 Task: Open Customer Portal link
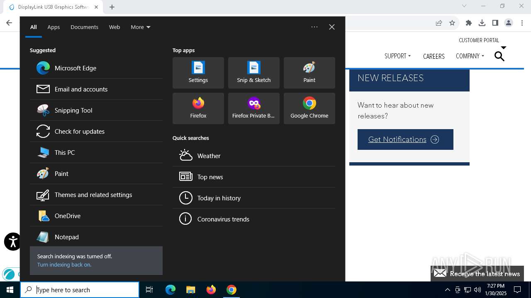(479, 40)
